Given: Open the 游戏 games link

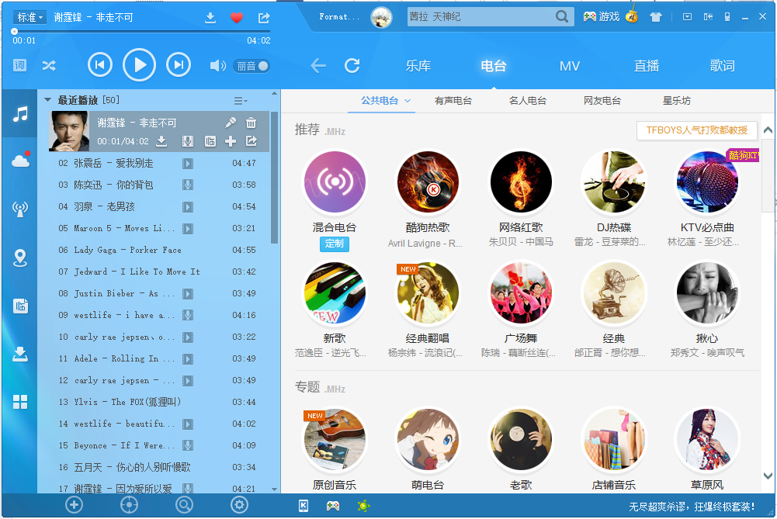Looking at the screenshot, I should click(602, 17).
